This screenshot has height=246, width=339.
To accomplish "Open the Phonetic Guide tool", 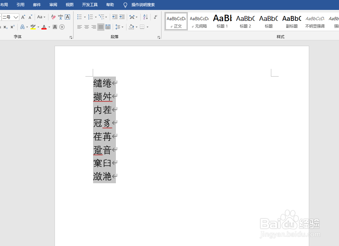I will pos(60,17).
